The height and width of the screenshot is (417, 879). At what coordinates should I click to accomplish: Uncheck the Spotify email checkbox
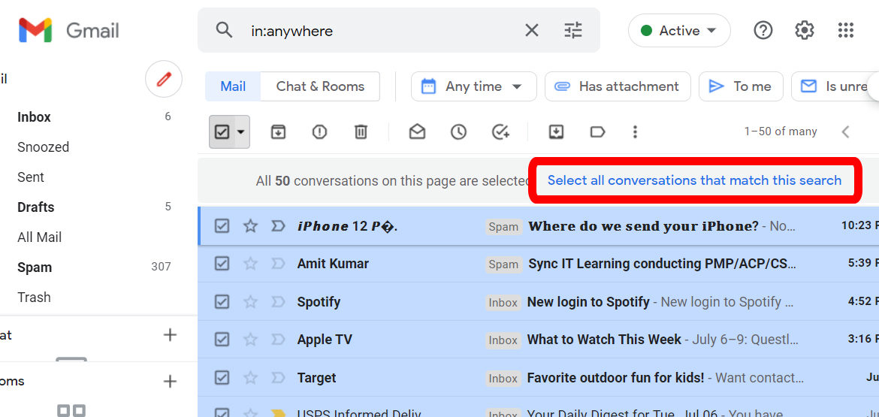(x=222, y=301)
